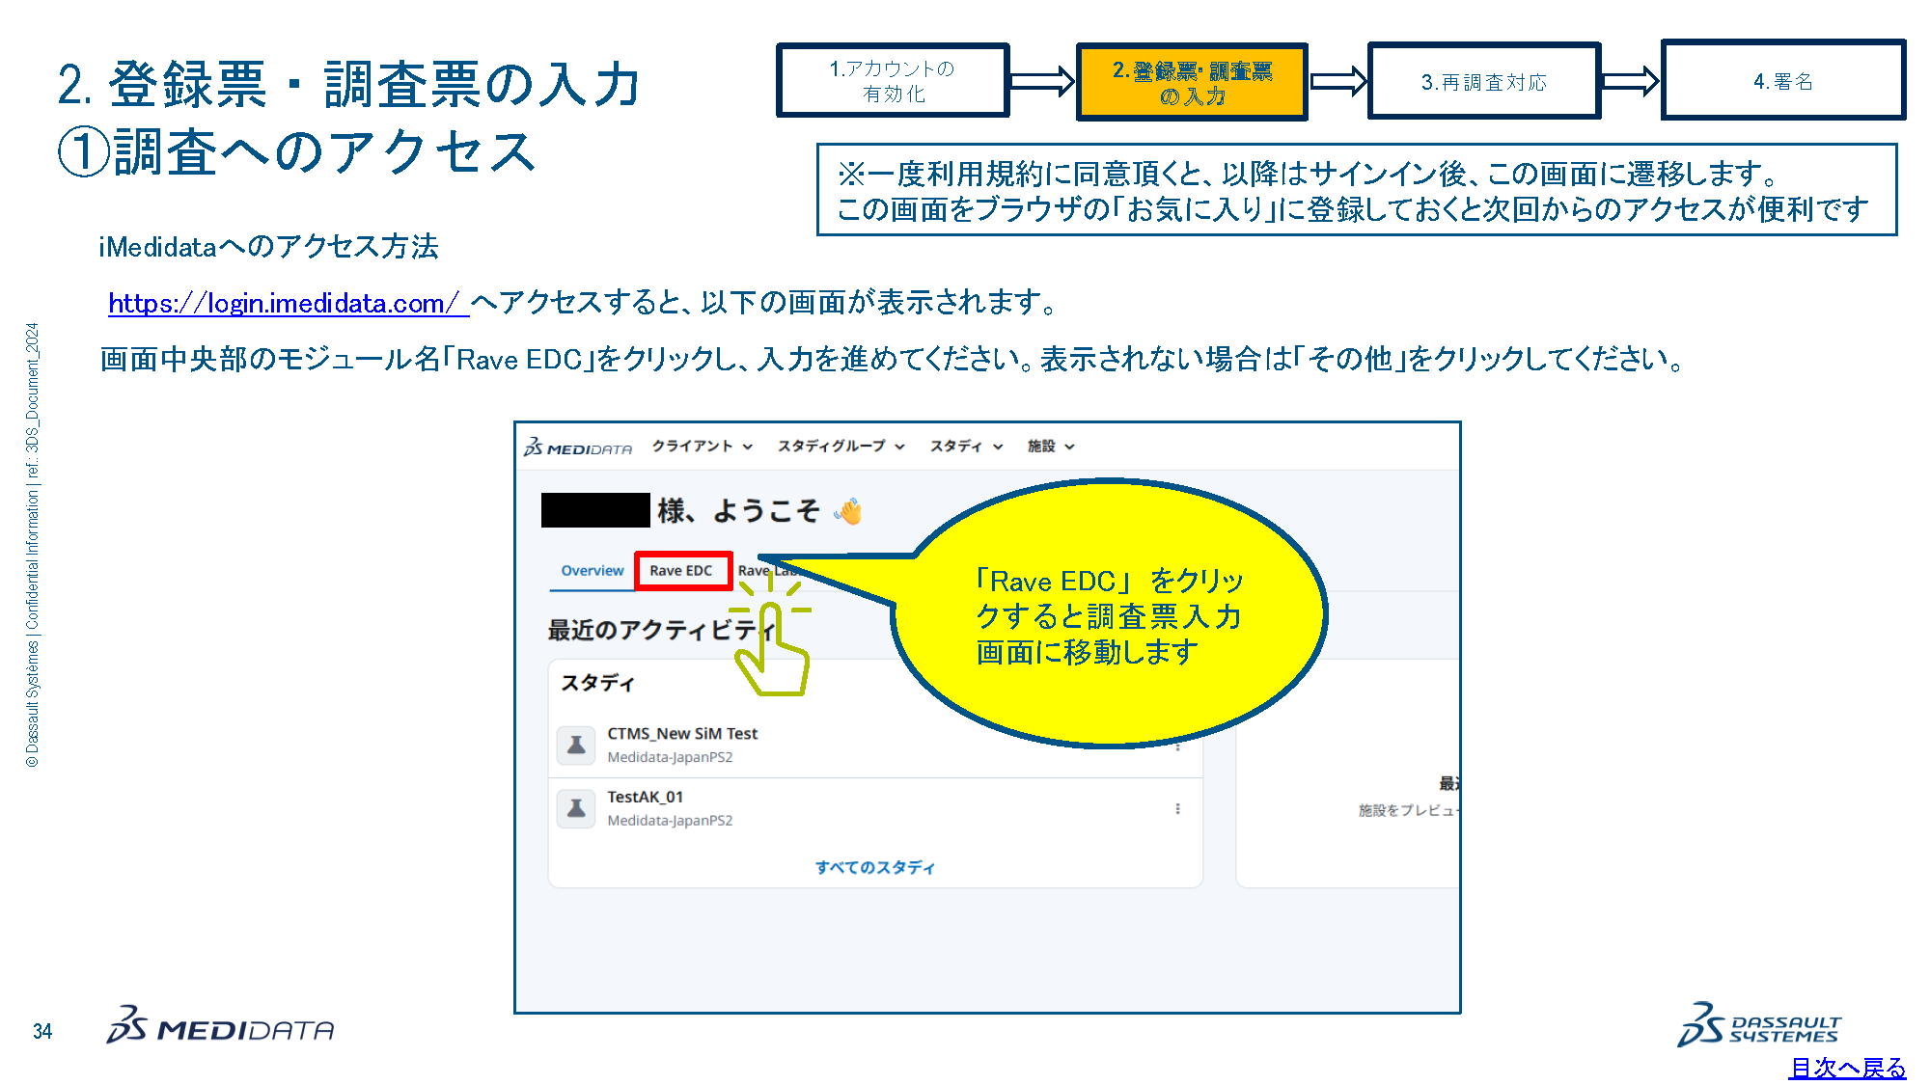1930x1085 pixels.
Task: Click the Dassault Systemes logo at the bottom right
Action: (1760, 1025)
